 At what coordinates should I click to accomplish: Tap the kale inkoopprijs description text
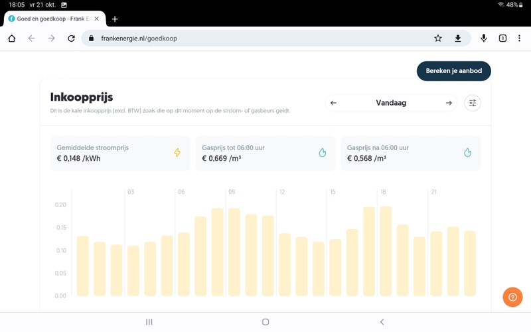coord(170,111)
